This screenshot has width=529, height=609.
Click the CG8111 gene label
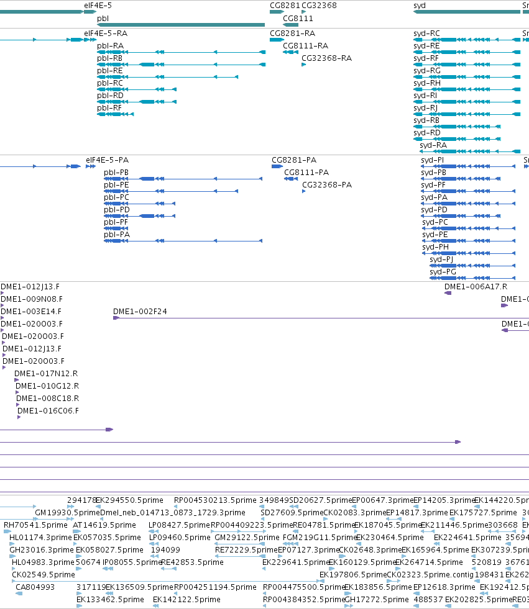(298, 19)
